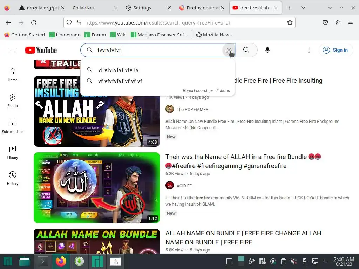Open Library in YouTube sidebar
The image size is (359, 269).
tap(13, 153)
